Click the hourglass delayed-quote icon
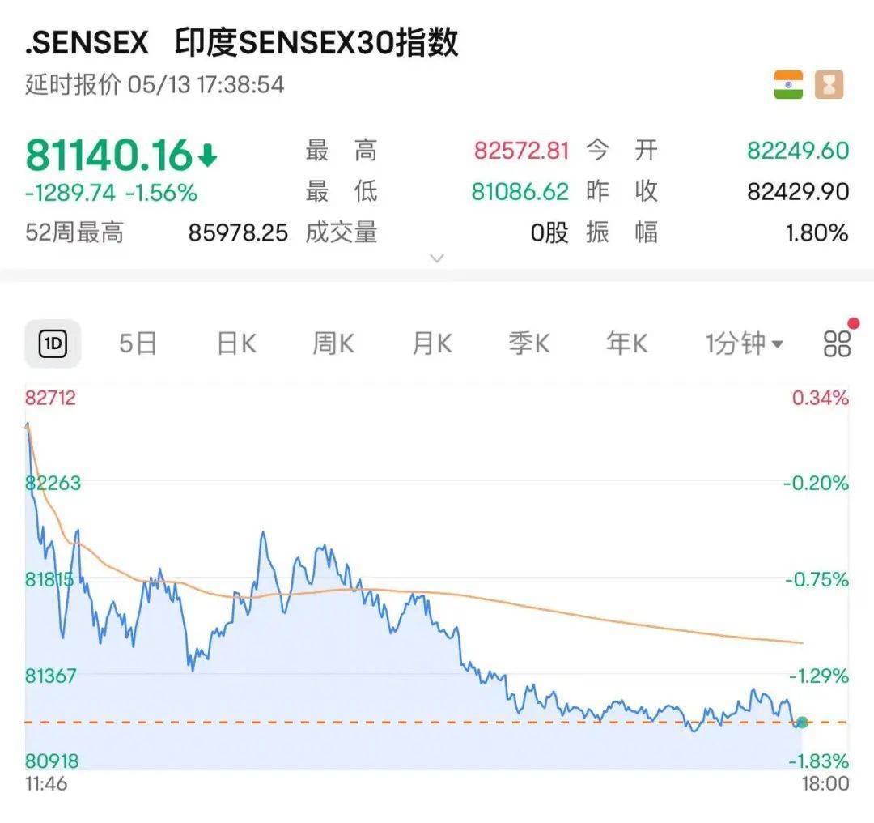Screen dimensions: 874x823 click(827, 83)
